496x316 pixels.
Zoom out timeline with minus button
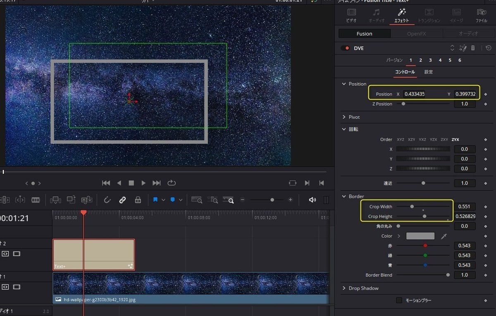click(242, 200)
